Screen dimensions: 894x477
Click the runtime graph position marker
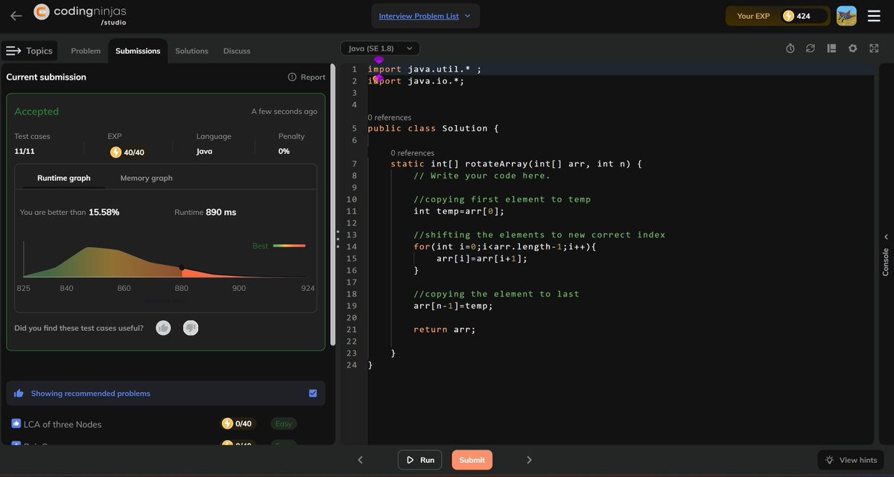coord(181,268)
